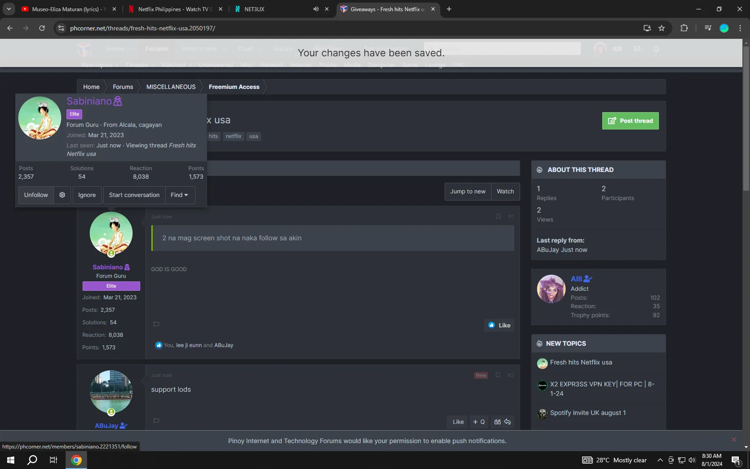Open follow settings gear in member card
The height and width of the screenshot is (469, 750).
(62, 195)
